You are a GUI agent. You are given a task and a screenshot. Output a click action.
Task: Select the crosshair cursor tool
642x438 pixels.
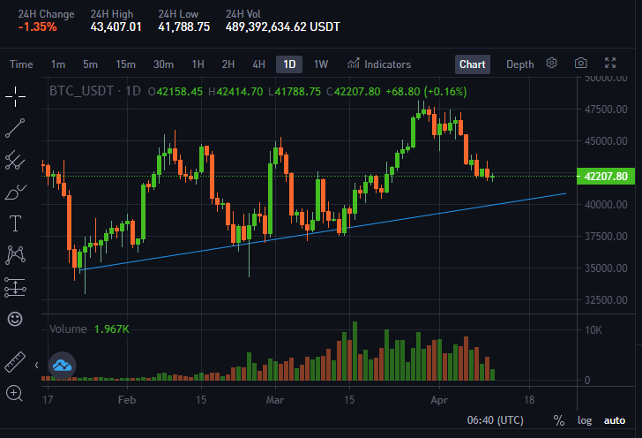pyautogui.click(x=15, y=96)
